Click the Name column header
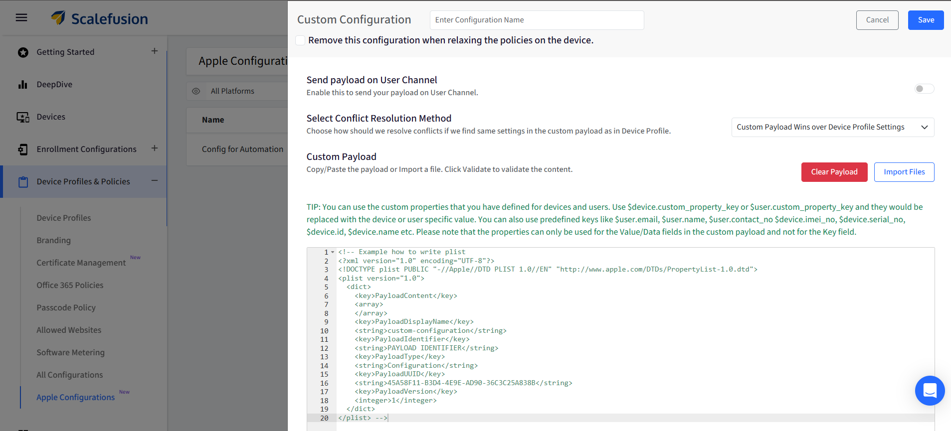 pos(213,120)
